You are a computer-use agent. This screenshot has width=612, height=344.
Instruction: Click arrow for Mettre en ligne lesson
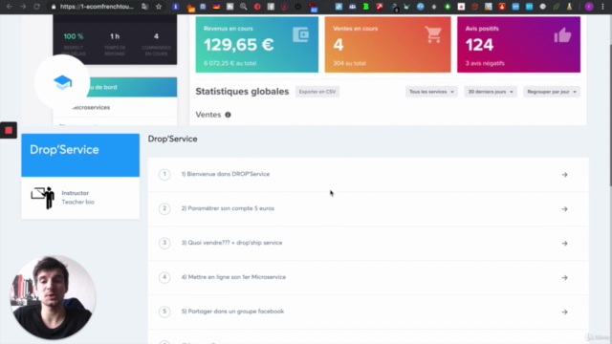pyautogui.click(x=564, y=278)
